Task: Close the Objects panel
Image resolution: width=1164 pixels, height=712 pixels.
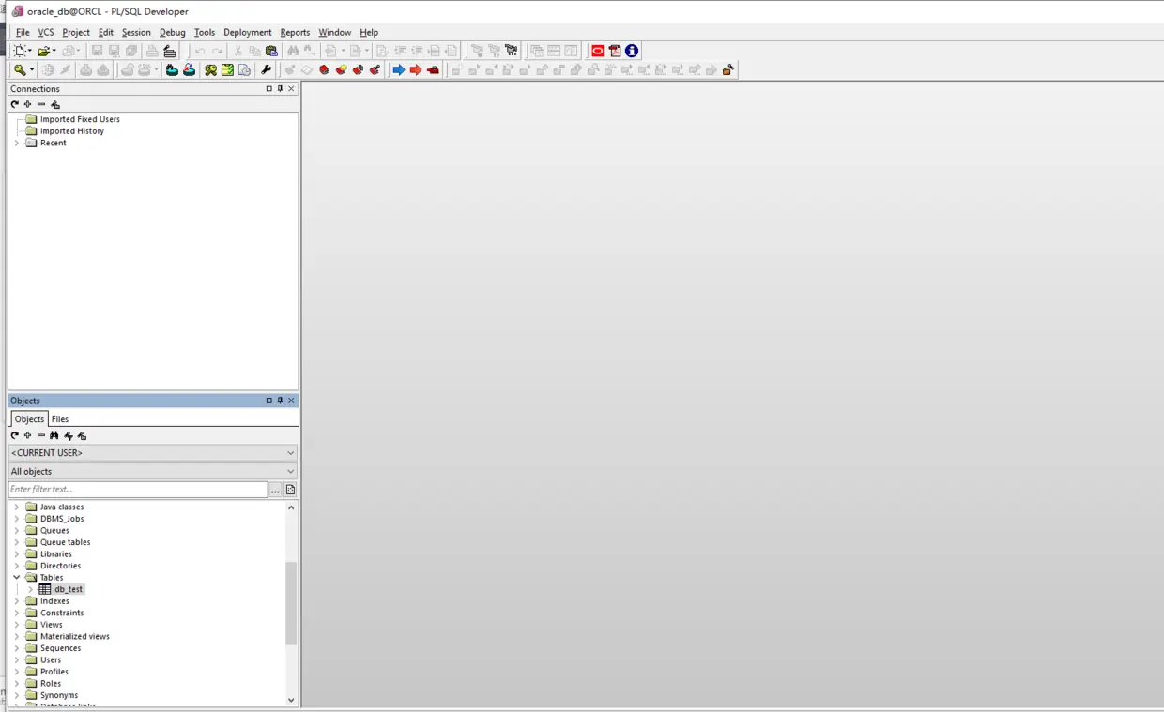Action: point(291,401)
